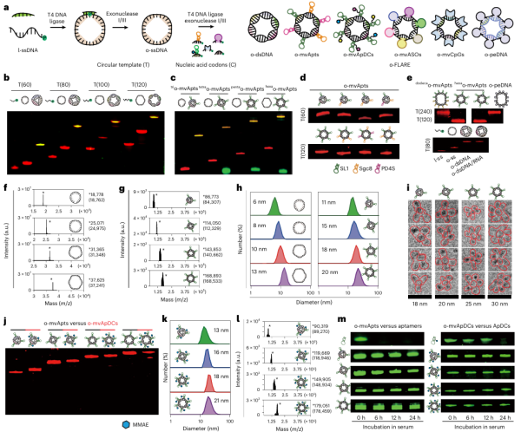Viewport: 521px width, 432px height.
Task: Click the '25 nm' scale label in panel i
Action: point(473,304)
